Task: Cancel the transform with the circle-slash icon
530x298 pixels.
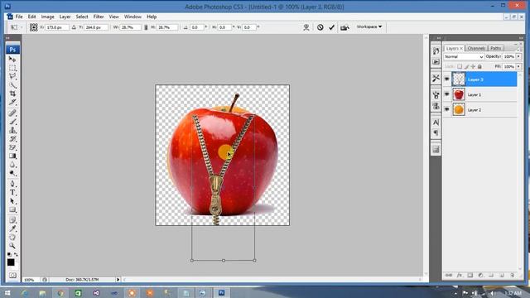Action: [320, 27]
